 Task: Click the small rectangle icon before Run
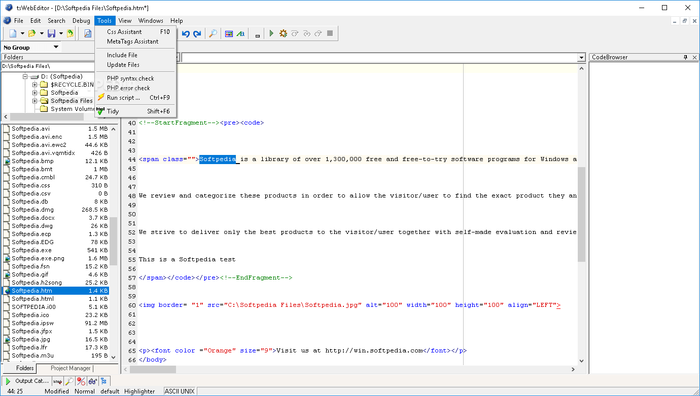tap(258, 35)
